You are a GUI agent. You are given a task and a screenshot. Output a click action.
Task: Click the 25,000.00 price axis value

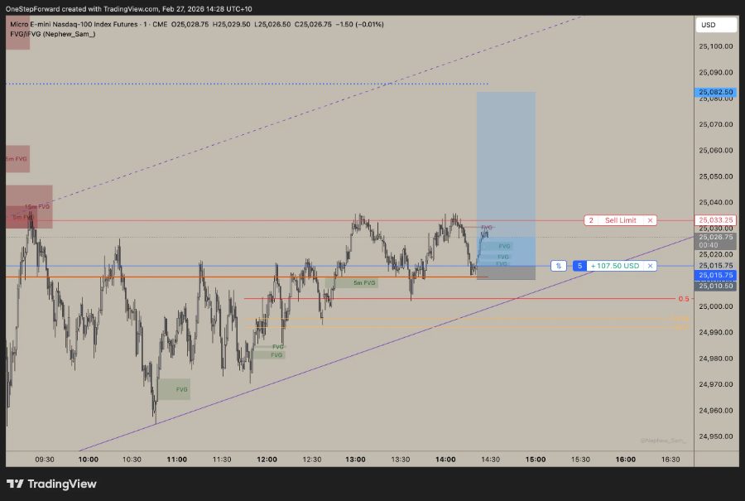point(716,306)
